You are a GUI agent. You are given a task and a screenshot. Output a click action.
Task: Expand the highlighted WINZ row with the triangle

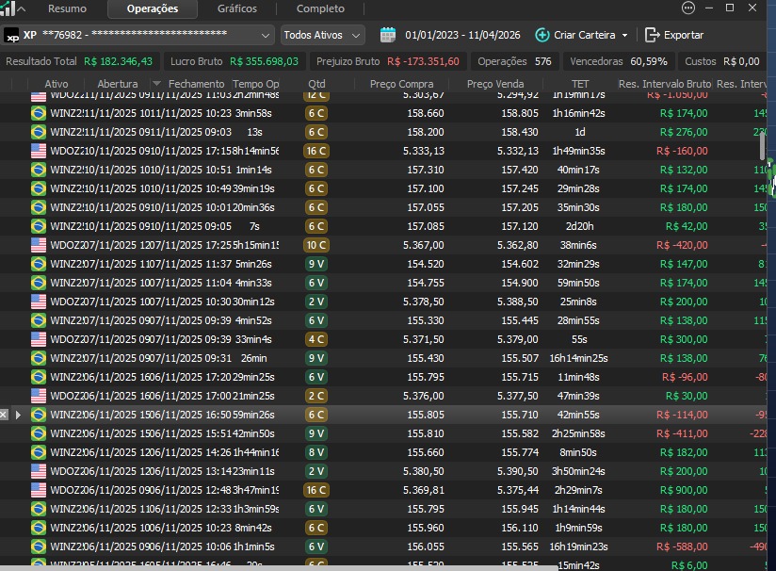(18, 415)
